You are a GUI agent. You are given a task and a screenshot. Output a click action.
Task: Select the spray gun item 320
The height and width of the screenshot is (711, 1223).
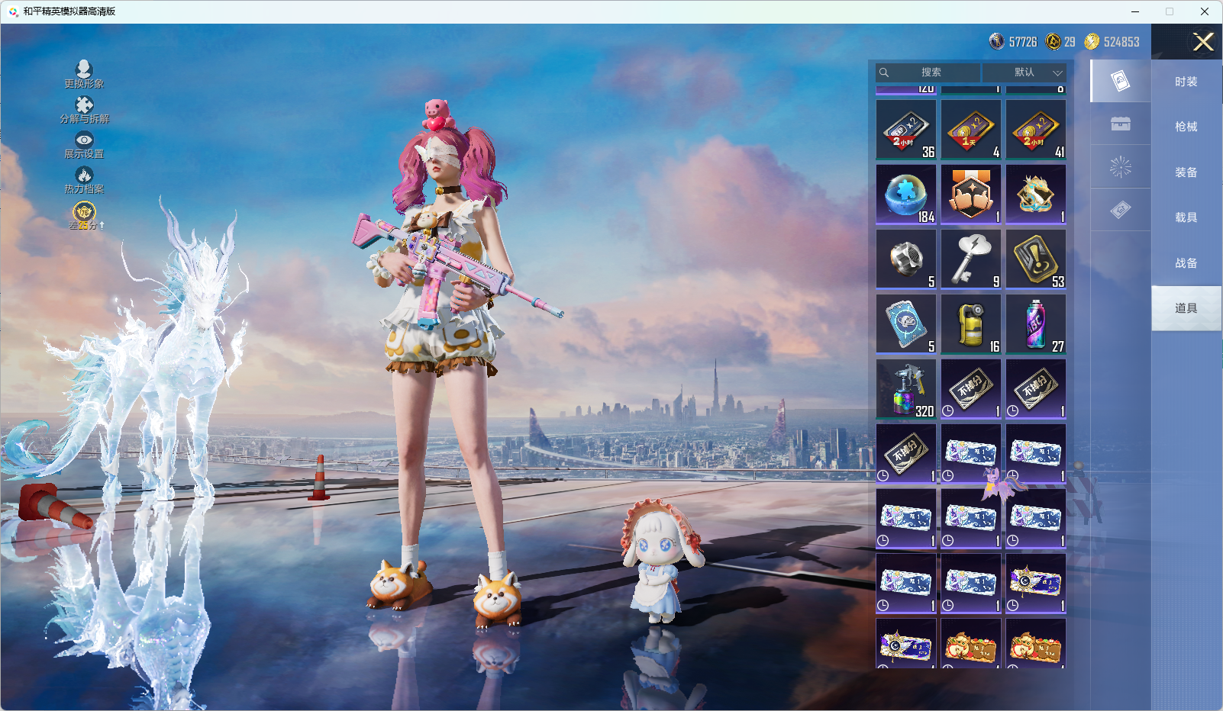click(x=906, y=389)
